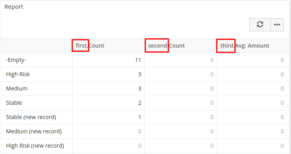Click the refresh report icon
Screen dimensions: 291x154
click(x=260, y=25)
